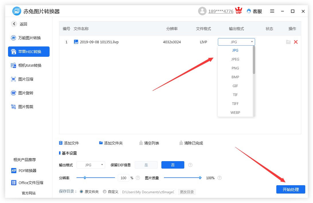The image size is (313, 203).
Task: Click the resolution percent input field
Action: tap(124, 178)
